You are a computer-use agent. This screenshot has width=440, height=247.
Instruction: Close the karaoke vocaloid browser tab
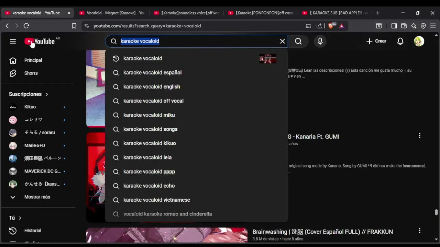tap(69, 13)
